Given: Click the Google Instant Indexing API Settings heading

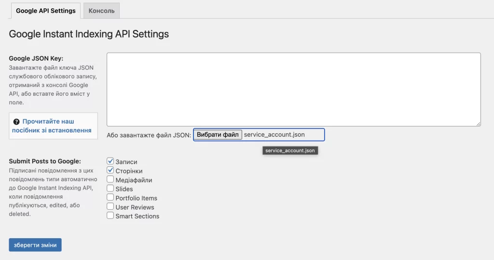Looking at the screenshot, I should tap(89, 34).
